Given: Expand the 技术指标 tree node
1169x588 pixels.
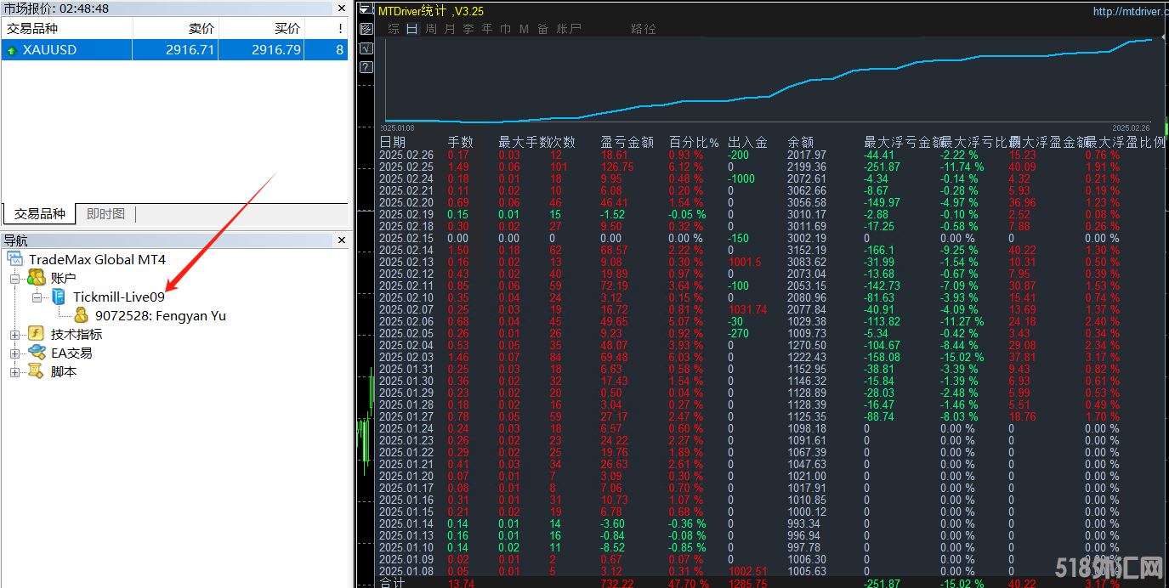Looking at the screenshot, I should [14, 334].
